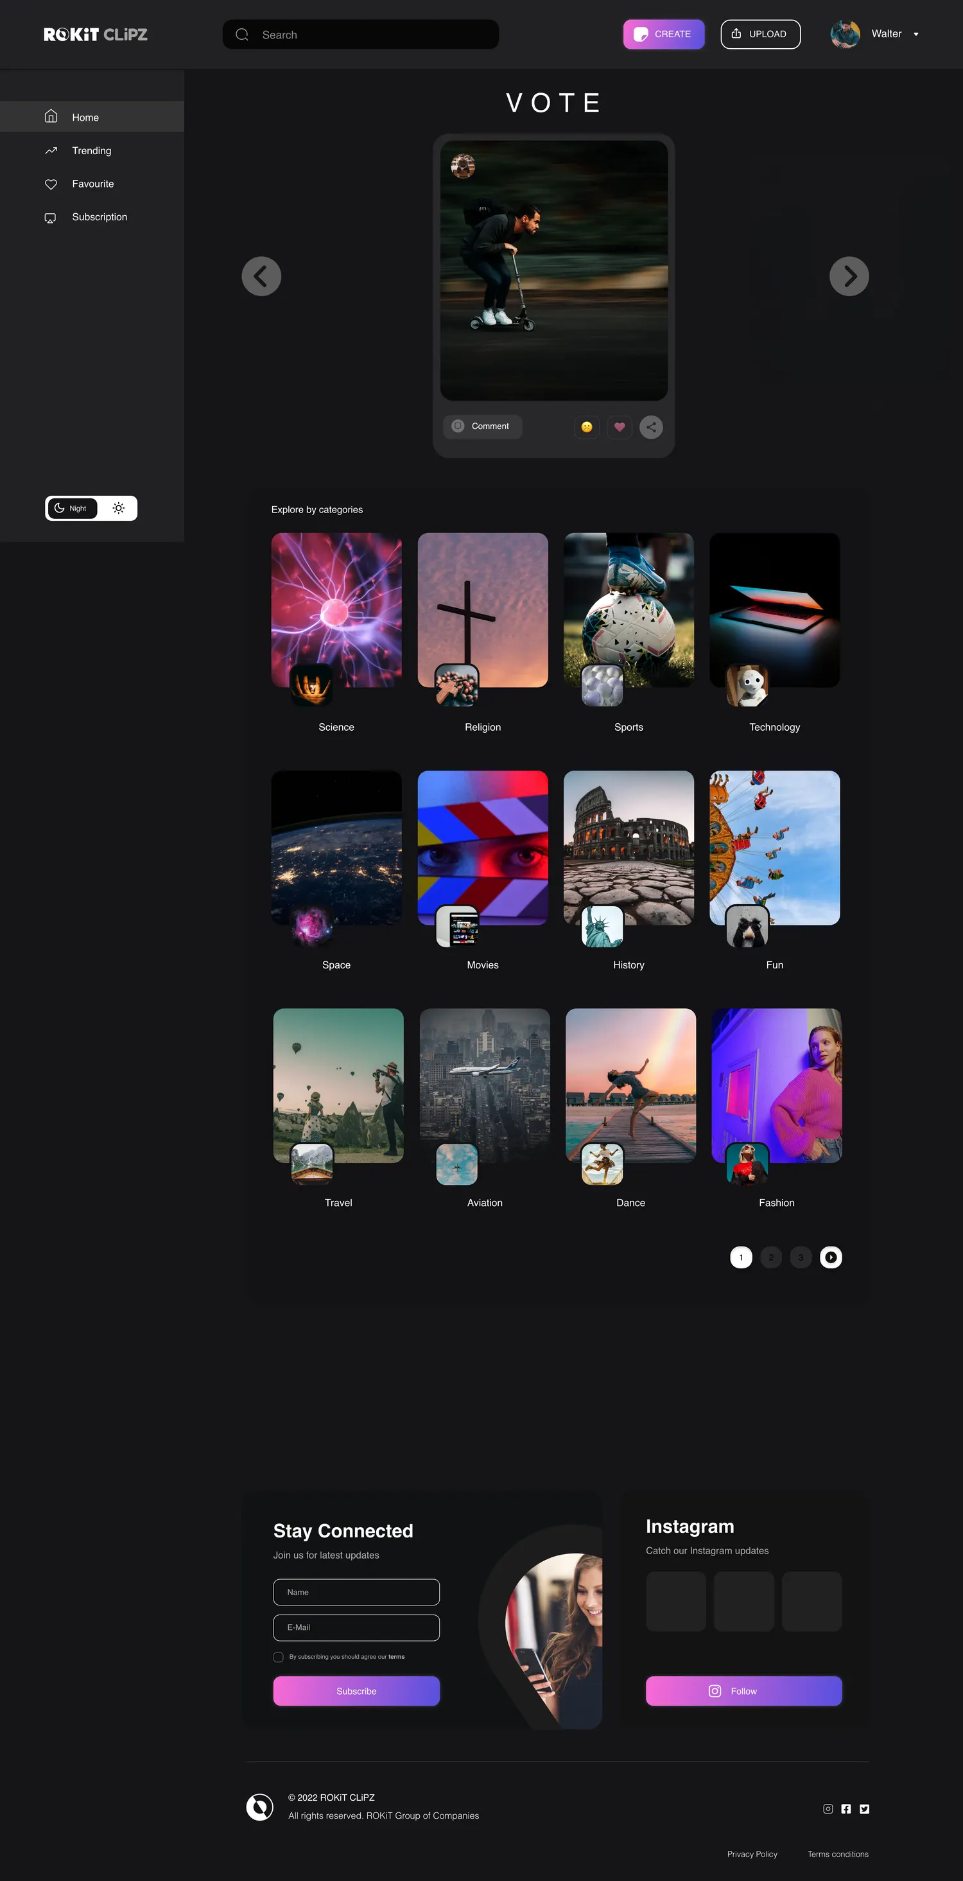Click the History Statue of Liberty thumbnail
963x1881 pixels.
click(x=603, y=927)
